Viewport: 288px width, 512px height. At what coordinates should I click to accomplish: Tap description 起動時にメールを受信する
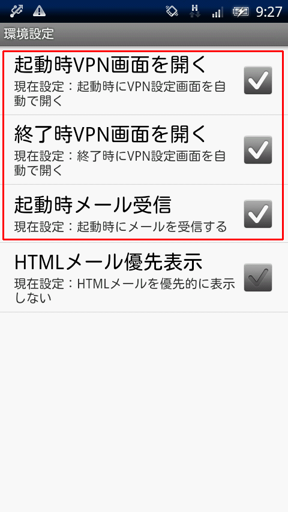(120, 226)
